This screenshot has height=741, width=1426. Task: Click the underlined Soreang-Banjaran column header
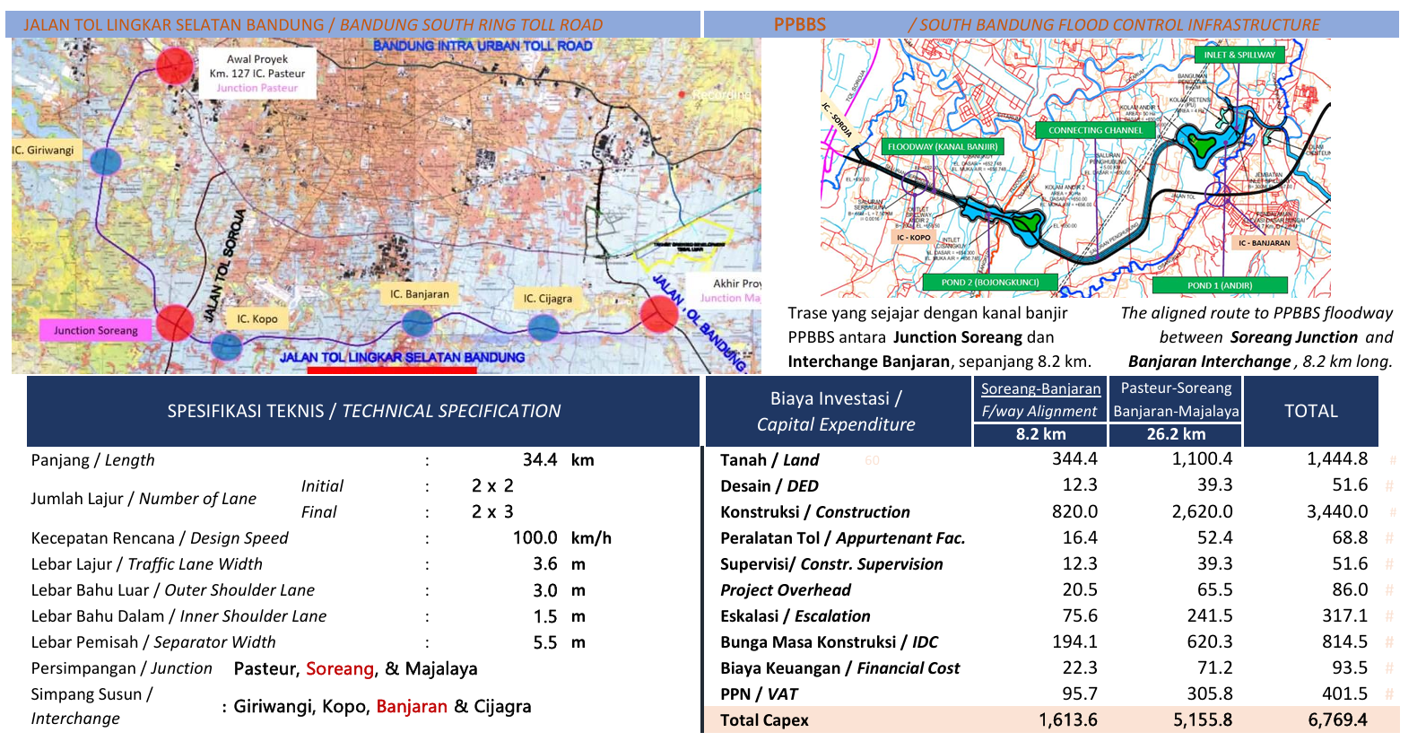[x=1040, y=388]
